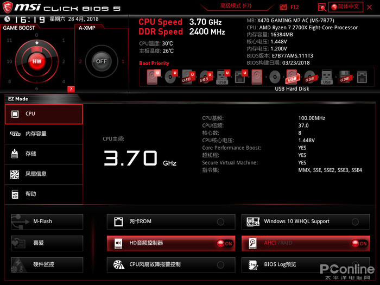Open the 风扇信息 fan info tab
This screenshot has height=285, width=380.
click(x=43, y=174)
